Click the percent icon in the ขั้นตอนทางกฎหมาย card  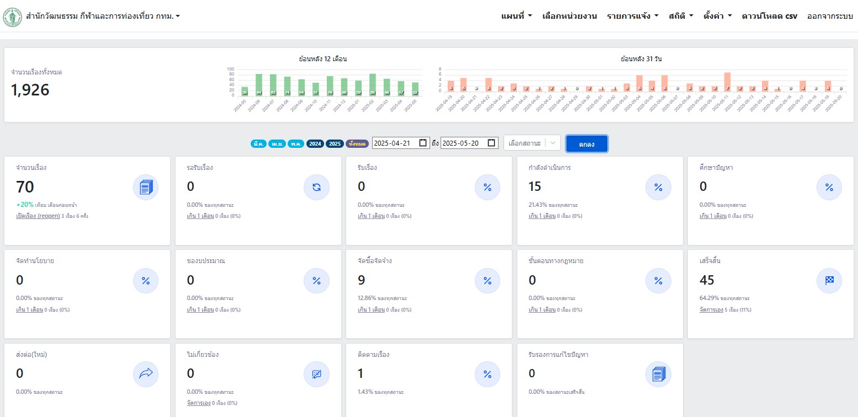[658, 281]
